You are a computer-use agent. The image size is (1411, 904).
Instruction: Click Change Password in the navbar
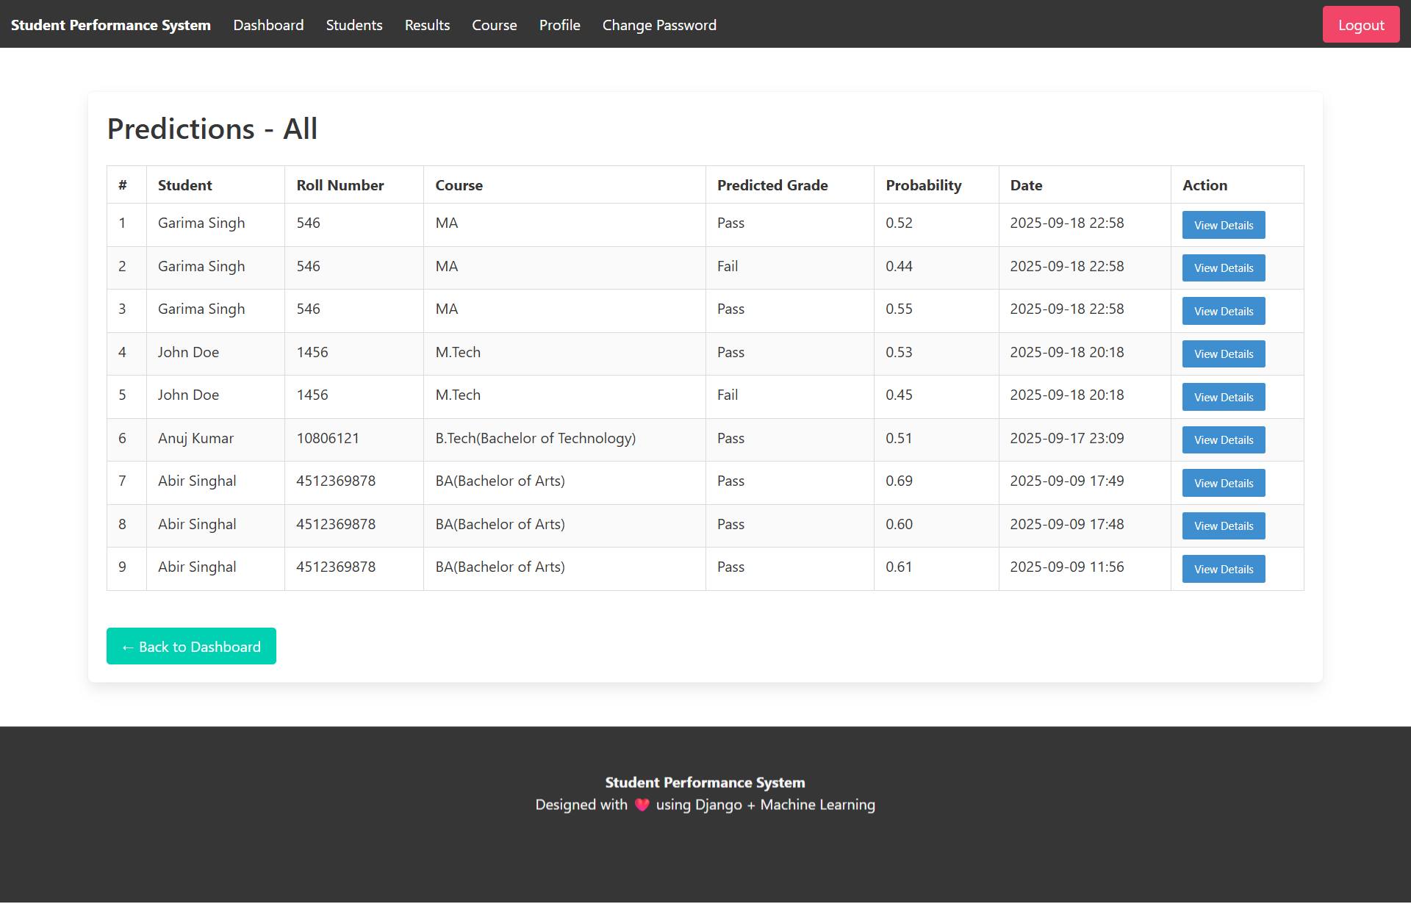coord(659,25)
